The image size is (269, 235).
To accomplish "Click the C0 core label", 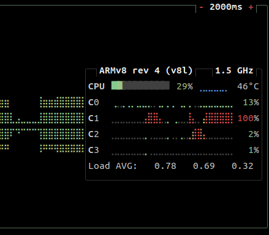I will click(x=94, y=102).
